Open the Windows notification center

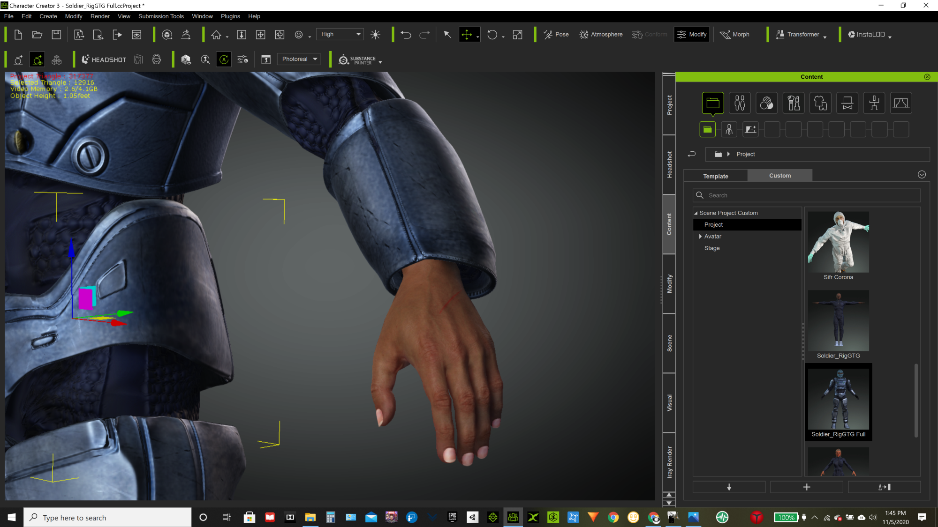click(x=922, y=517)
